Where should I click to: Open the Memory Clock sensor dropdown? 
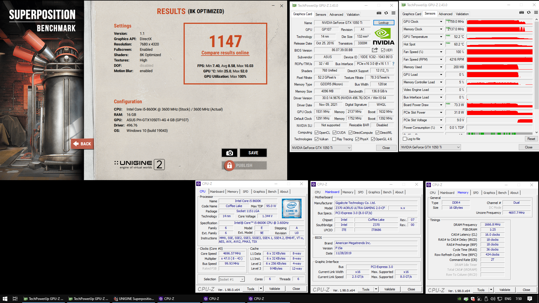(x=441, y=29)
